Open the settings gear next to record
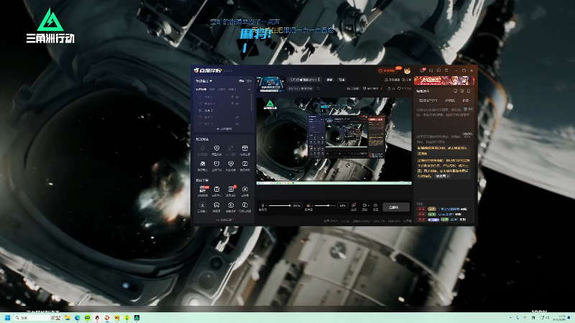 (375, 207)
